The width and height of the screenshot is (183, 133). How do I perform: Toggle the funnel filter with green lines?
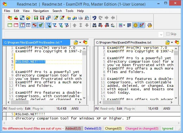tap(61, 25)
